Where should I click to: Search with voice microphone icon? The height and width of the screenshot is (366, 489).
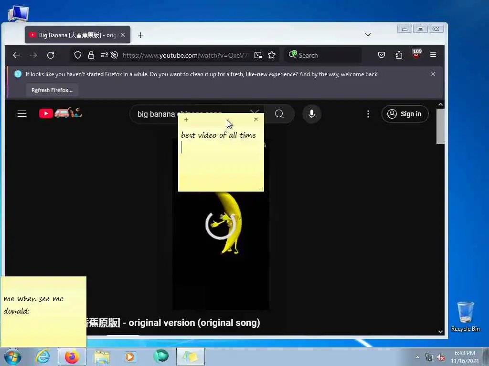(x=311, y=114)
